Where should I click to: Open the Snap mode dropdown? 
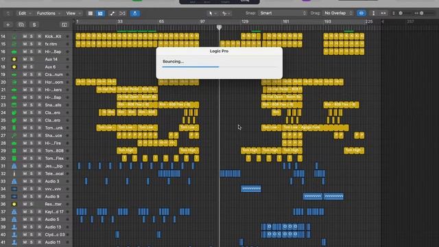coord(283,13)
